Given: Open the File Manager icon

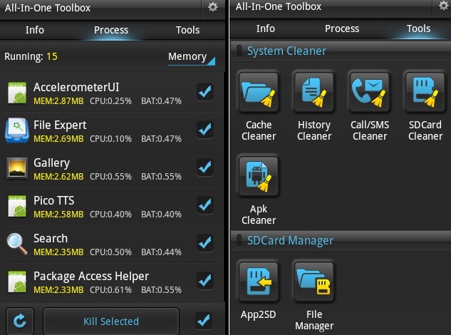Looking at the screenshot, I should point(313,282).
